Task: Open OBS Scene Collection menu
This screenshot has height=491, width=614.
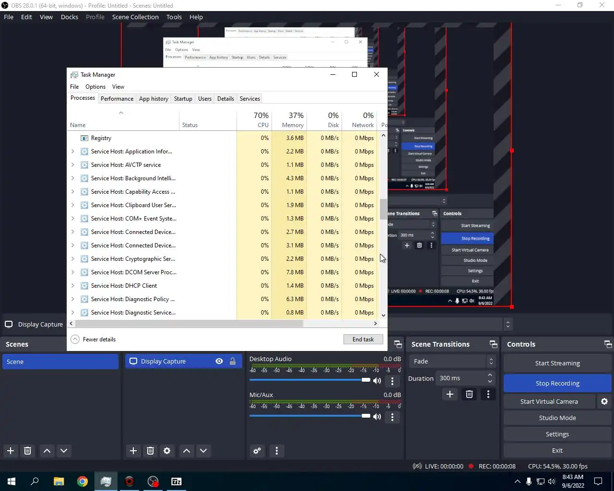Action: coord(135,17)
